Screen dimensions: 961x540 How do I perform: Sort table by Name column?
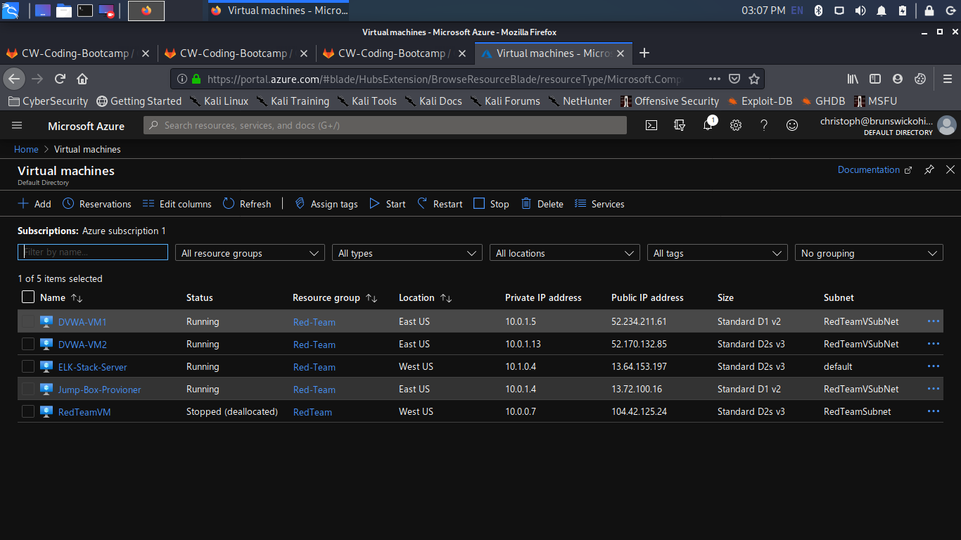61,297
